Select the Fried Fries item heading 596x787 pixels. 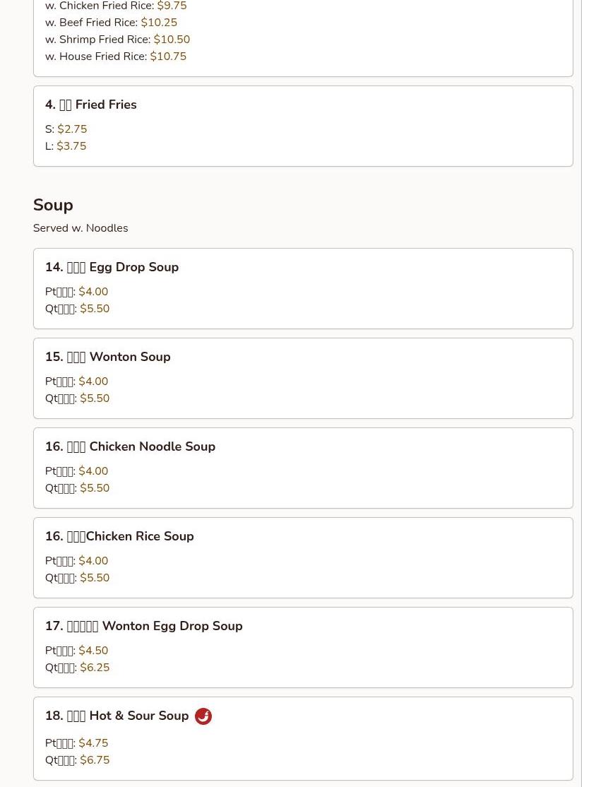point(91,105)
